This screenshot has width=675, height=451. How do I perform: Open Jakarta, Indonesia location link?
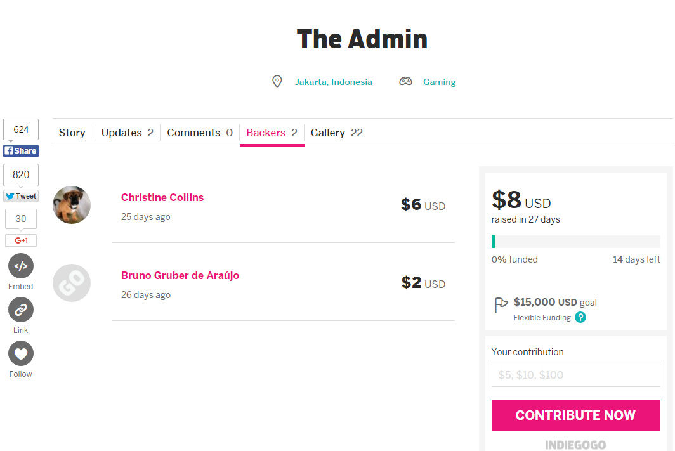[x=333, y=82]
